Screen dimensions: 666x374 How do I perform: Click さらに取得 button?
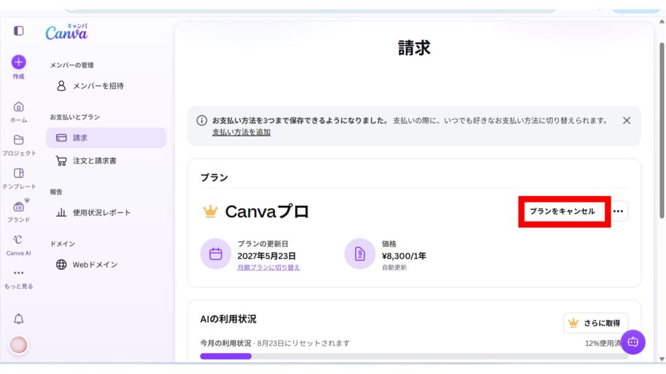pos(596,323)
